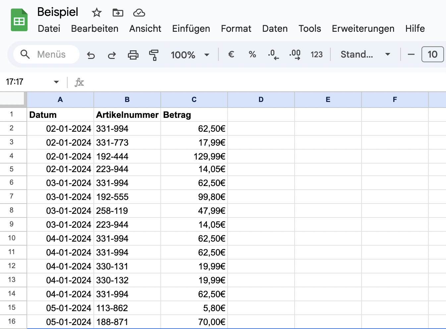Open the Hilfe menu
This screenshot has height=329, width=446.
point(415,28)
